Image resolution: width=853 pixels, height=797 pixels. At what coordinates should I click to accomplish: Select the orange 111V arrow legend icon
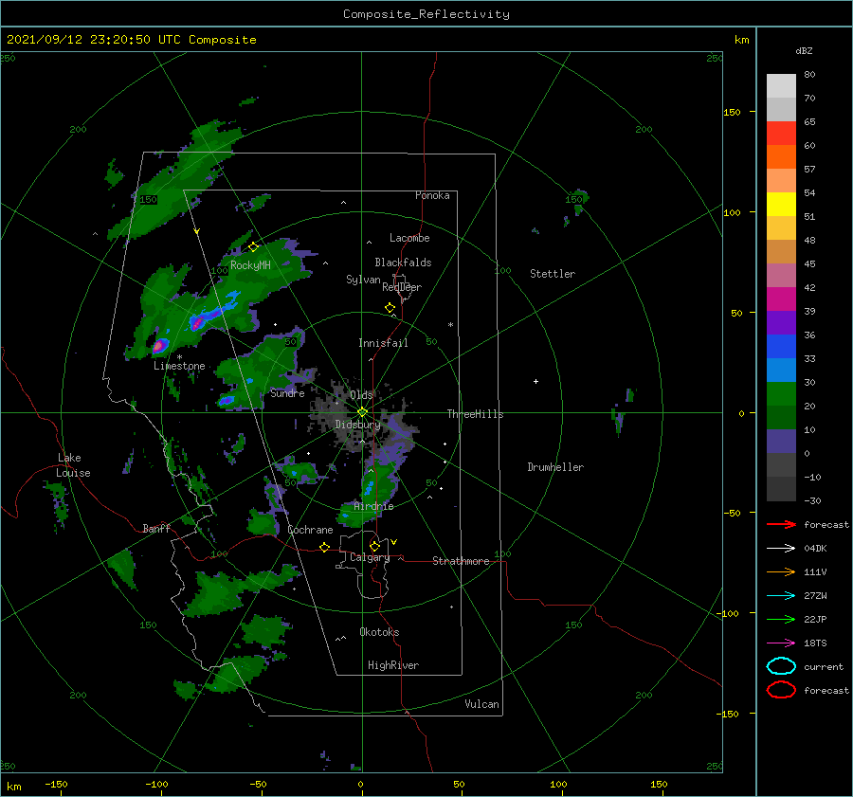[781, 571]
